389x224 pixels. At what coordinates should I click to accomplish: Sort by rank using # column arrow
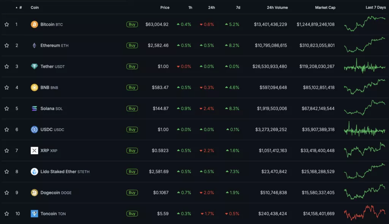pyautogui.click(x=17, y=8)
